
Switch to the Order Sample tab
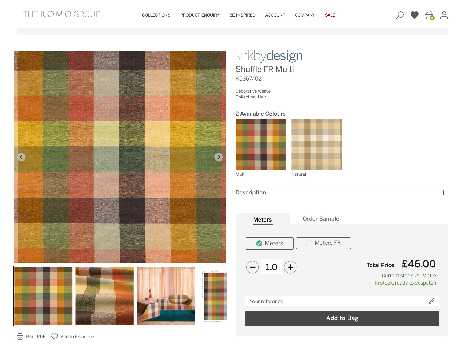(x=321, y=218)
